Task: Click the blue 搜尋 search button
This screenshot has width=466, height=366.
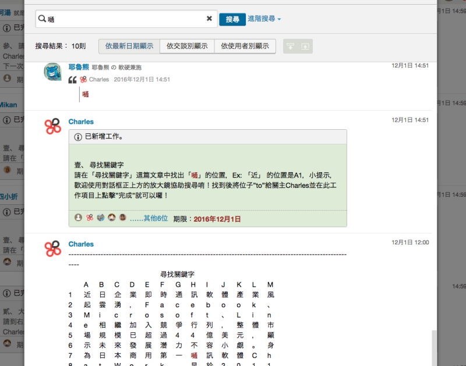Action: [x=232, y=19]
